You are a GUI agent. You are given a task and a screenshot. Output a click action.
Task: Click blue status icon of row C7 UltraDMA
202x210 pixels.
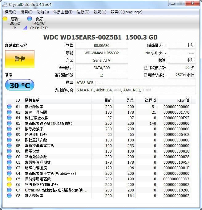[x=9, y=190]
